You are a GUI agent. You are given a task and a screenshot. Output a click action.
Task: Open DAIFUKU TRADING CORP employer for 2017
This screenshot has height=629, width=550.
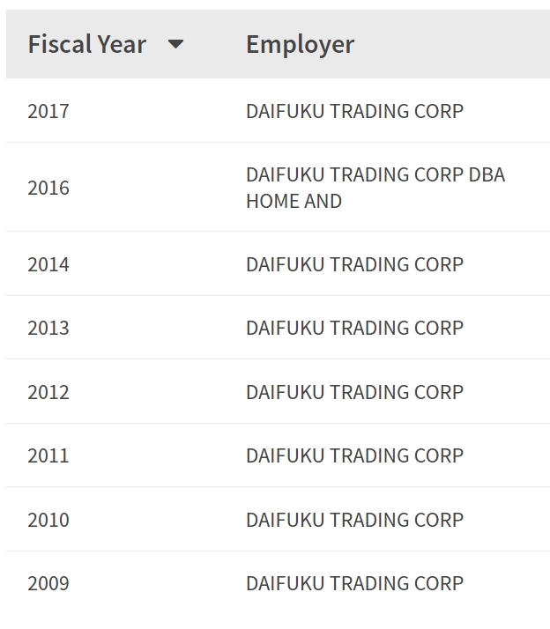[x=354, y=111]
